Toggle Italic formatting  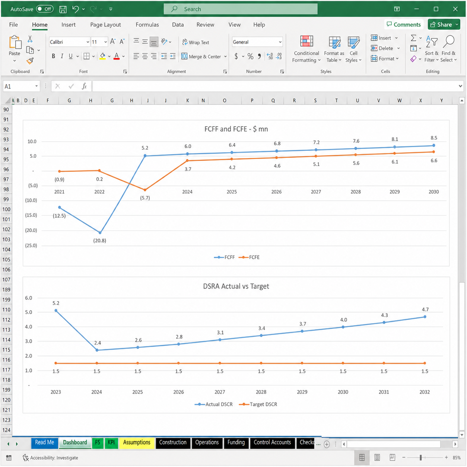point(62,56)
